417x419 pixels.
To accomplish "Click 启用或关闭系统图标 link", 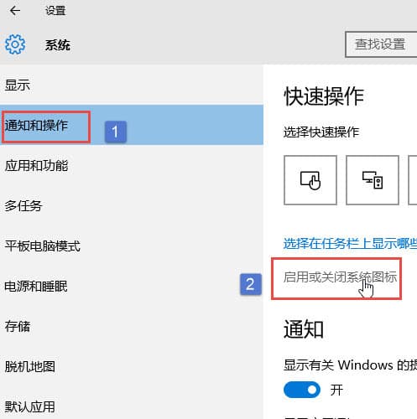I will coord(340,277).
